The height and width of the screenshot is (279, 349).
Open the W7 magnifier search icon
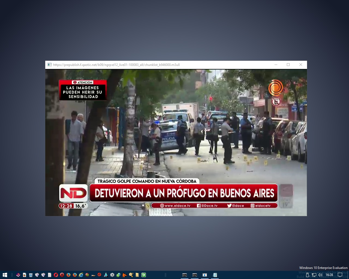pyautogui.click(x=131, y=275)
